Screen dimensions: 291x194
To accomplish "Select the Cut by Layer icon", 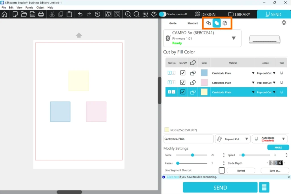I will point(225,23).
